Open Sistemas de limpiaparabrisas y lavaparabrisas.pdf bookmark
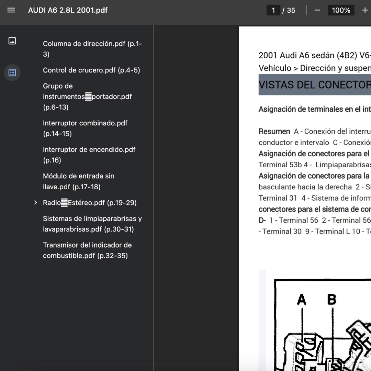This screenshot has width=371, height=371. [x=92, y=224]
